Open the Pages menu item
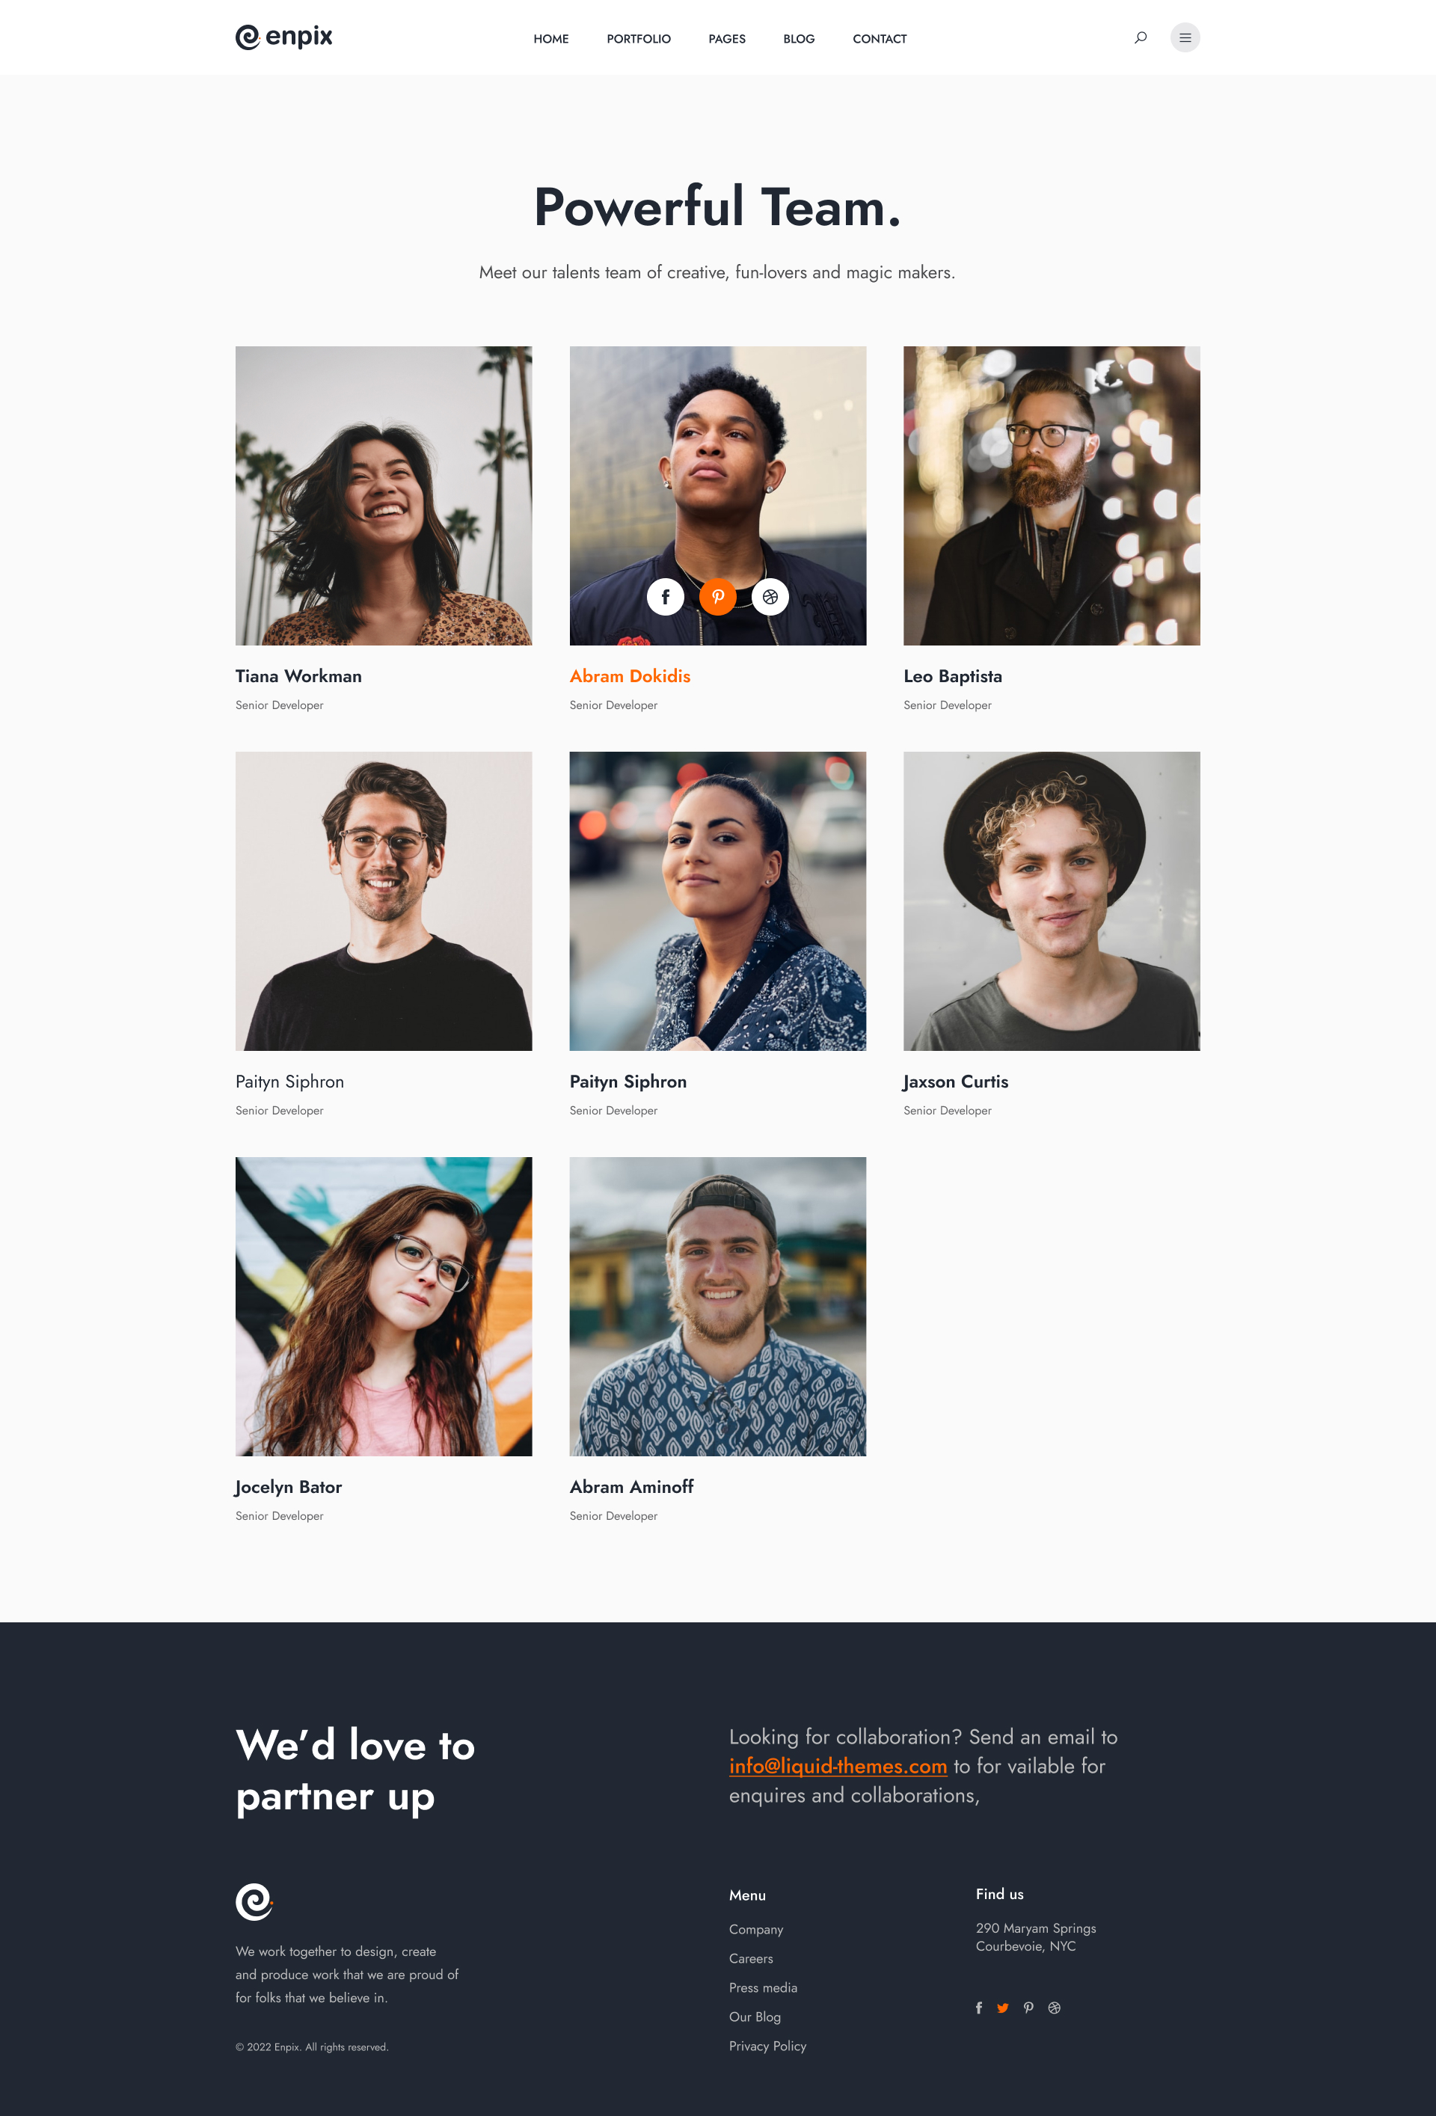Screen dimensions: 1436x2116 point(727,39)
